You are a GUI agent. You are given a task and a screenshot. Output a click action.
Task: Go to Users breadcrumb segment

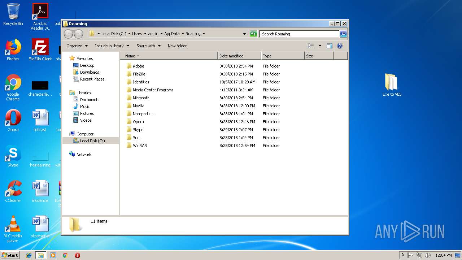pyautogui.click(x=137, y=34)
